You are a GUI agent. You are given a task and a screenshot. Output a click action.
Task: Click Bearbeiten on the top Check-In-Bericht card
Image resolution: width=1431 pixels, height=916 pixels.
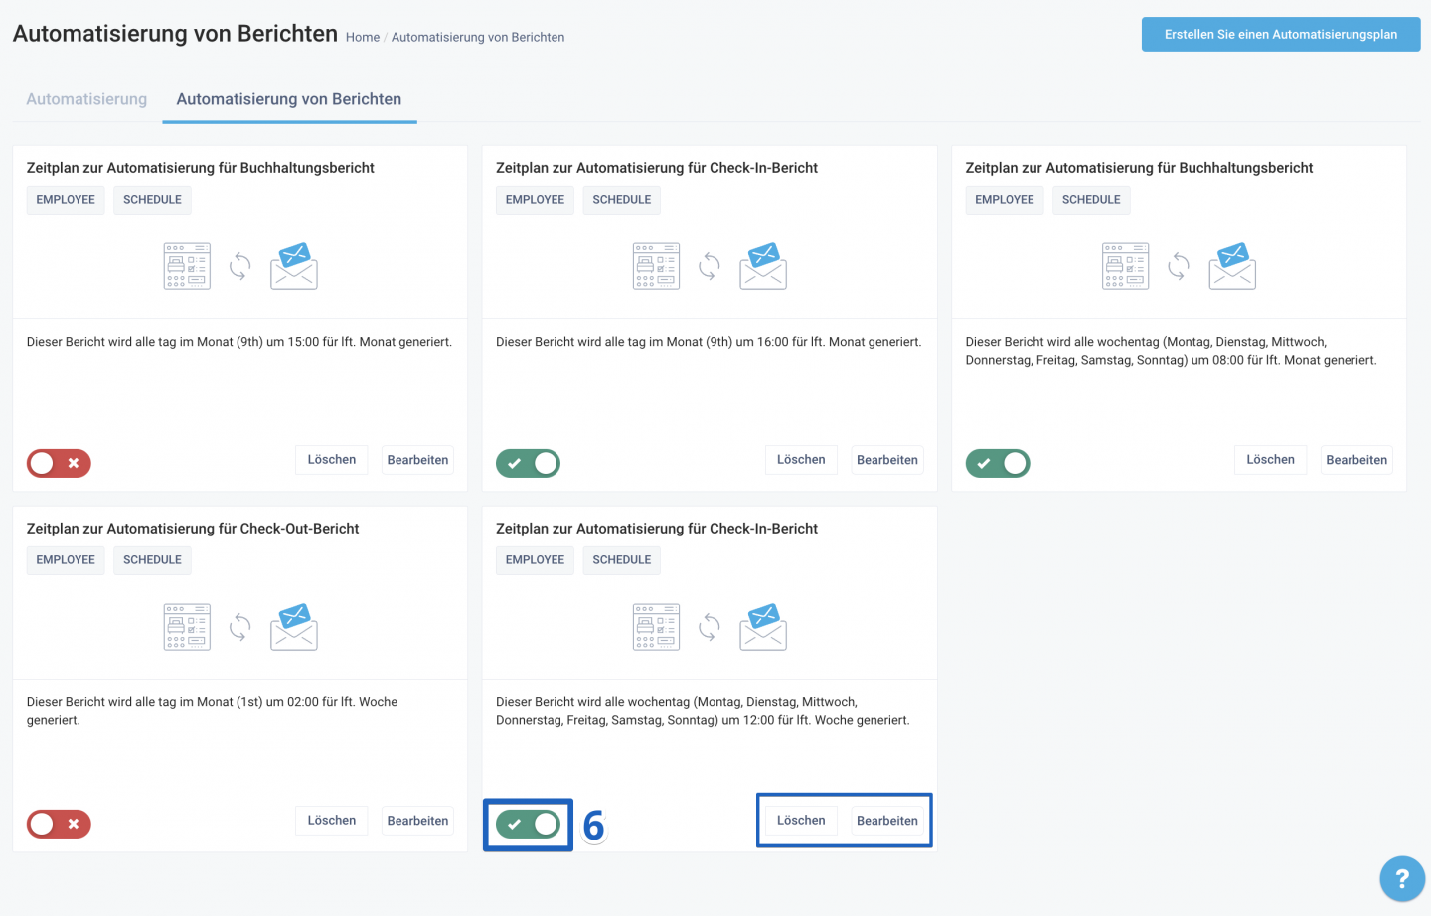(x=887, y=460)
